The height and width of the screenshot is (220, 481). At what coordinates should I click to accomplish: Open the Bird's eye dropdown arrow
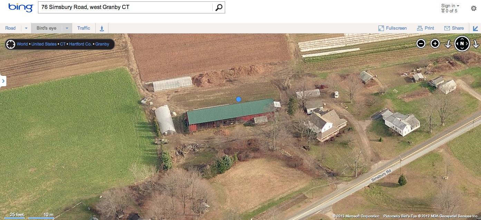click(67, 28)
